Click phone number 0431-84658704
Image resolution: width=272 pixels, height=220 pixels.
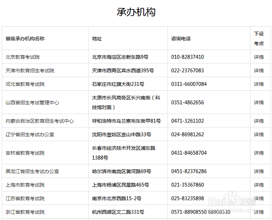point(189,153)
